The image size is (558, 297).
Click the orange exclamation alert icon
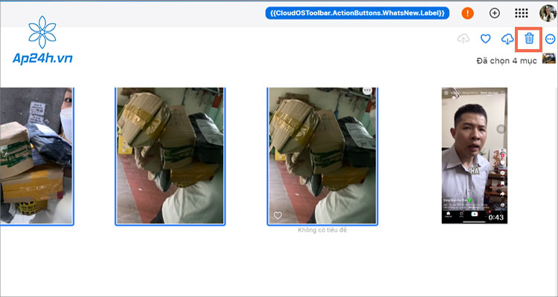coord(468,13)
